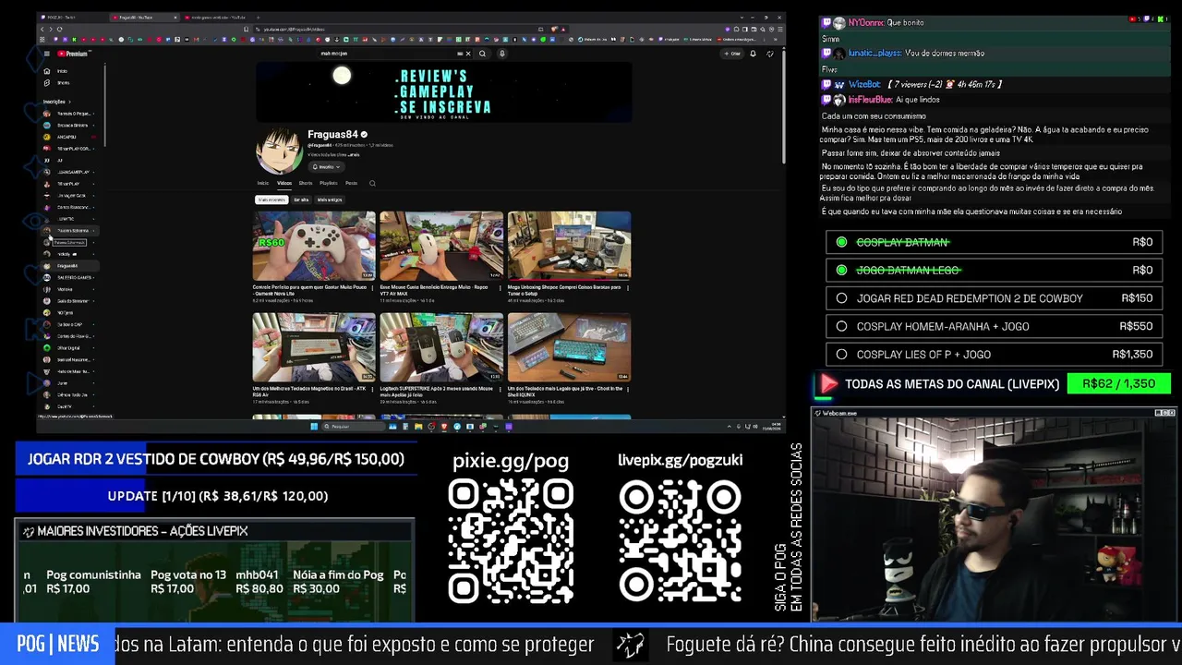Go forward in the browser
Viewport: 1182px width, 665px height.
tap(50, 30)
